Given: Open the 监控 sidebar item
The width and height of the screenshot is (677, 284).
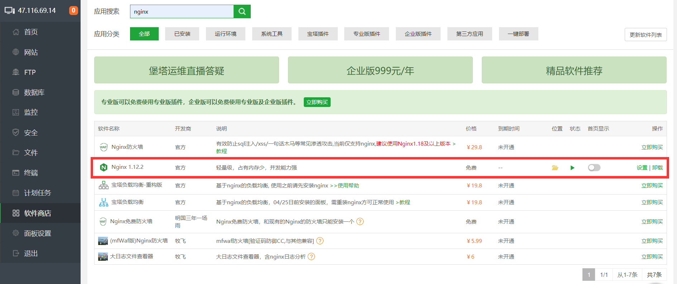Looking at the screenshot, I should click(40, 112).
